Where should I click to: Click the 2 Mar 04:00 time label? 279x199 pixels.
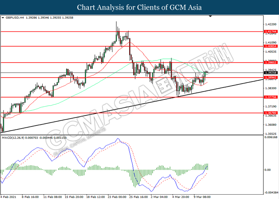[x=159, y=197]
